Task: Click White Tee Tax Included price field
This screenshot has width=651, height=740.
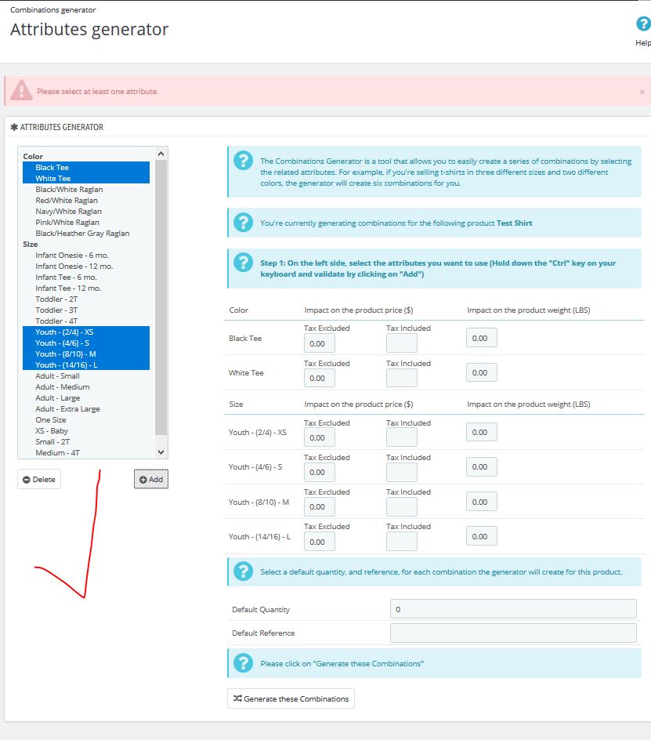Action: pos(401,378)
